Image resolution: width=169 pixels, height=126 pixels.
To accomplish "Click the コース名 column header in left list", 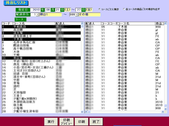I will [34, 23].
